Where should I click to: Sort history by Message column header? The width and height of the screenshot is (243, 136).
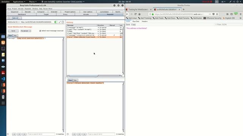82,25
